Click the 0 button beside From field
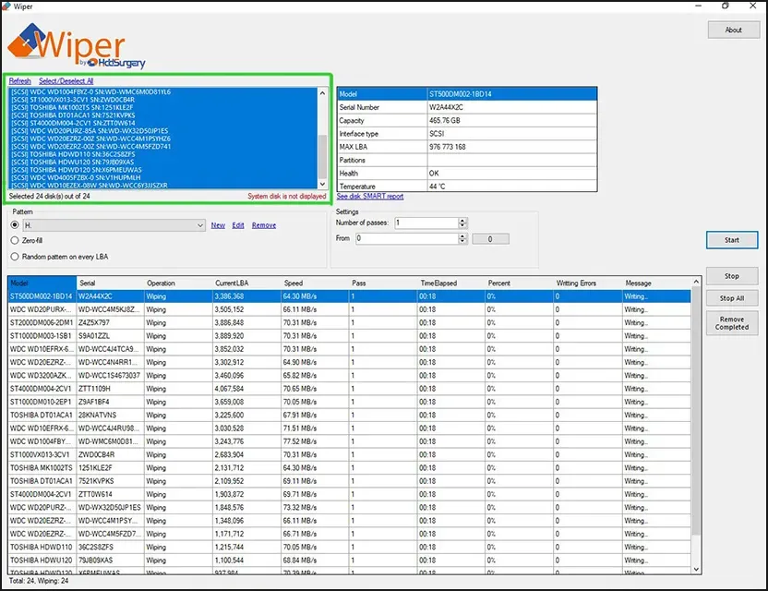 pos(490,239)
